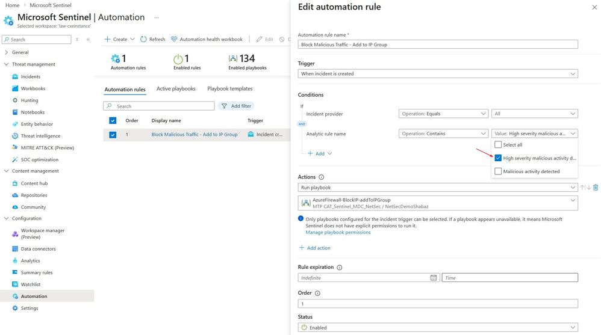Show Rule expiration info tooltip

pos(339,267)
